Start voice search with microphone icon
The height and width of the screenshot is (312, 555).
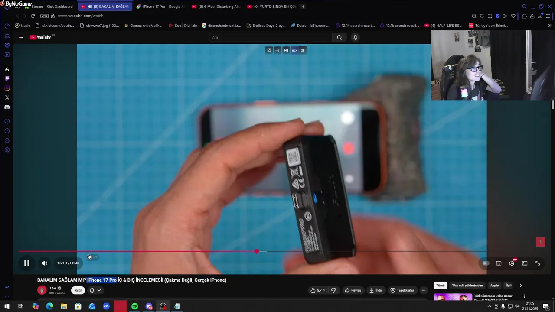[355, 37]
